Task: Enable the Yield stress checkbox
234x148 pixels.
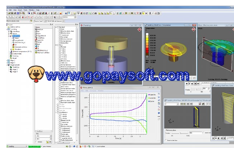Action: pos(60,63)
